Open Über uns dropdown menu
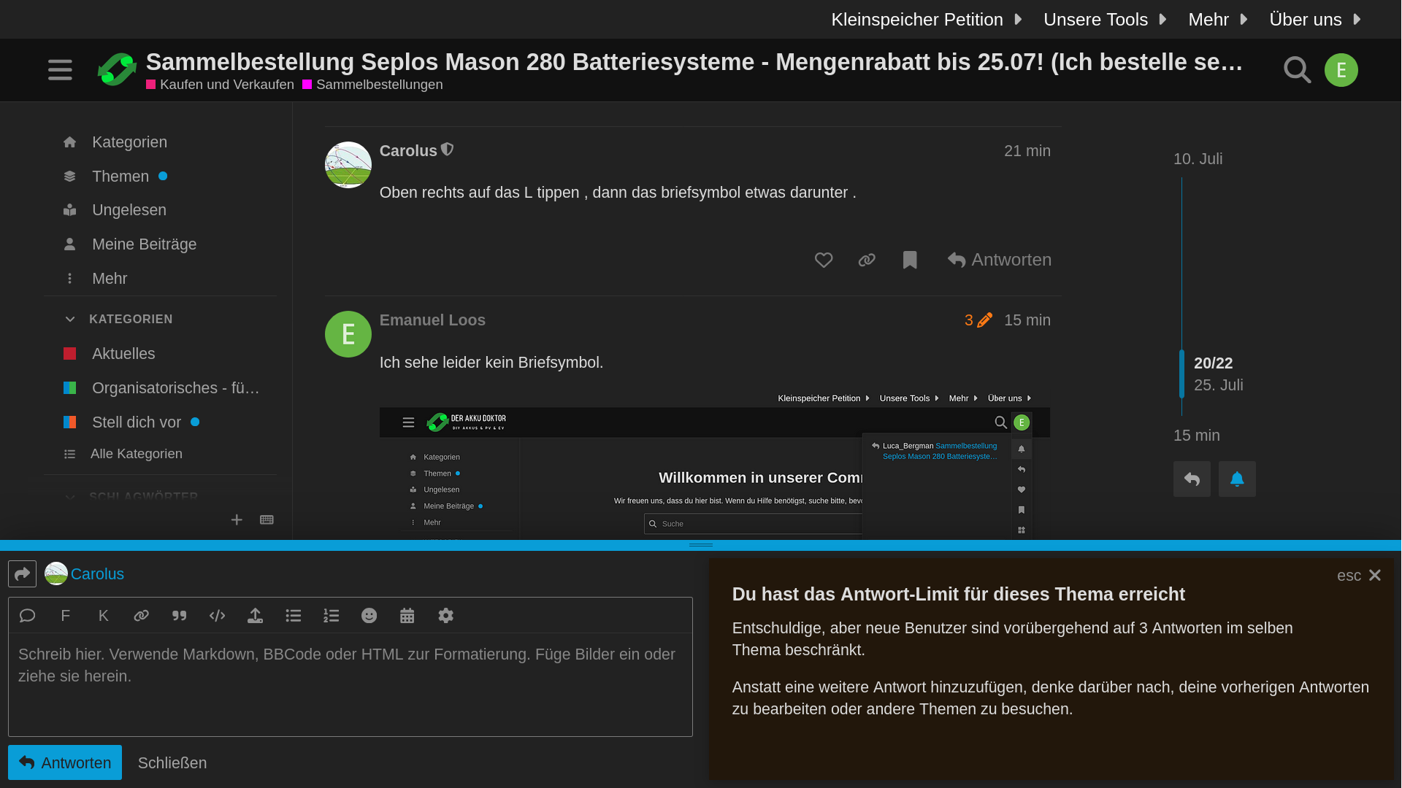 point(1315,20)
